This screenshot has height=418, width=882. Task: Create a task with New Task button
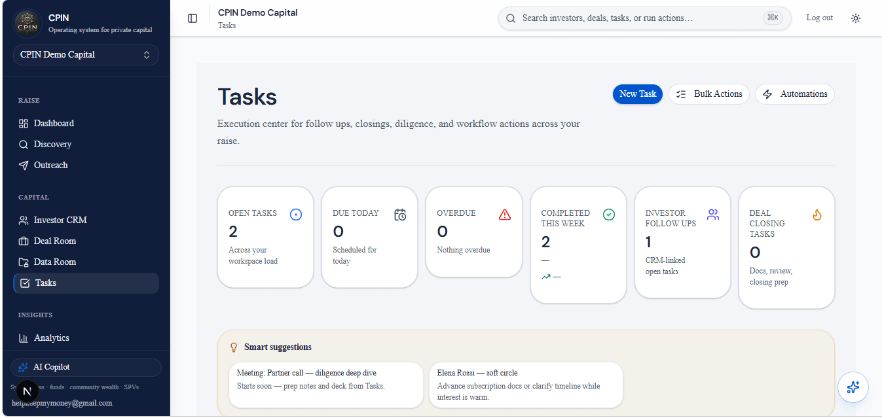(638, 94)
